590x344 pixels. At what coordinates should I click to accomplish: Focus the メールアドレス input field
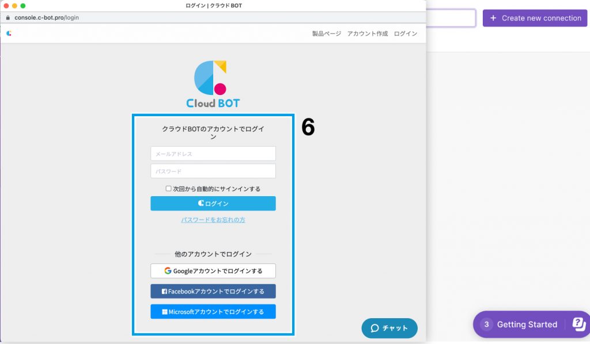[x=213, y=154]
